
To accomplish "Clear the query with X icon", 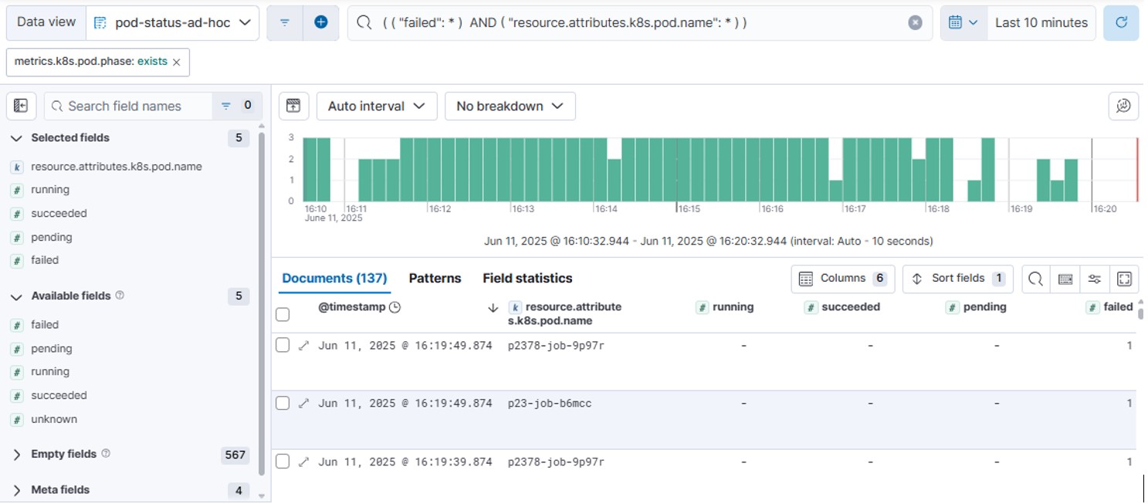I will tap(915, 22).
